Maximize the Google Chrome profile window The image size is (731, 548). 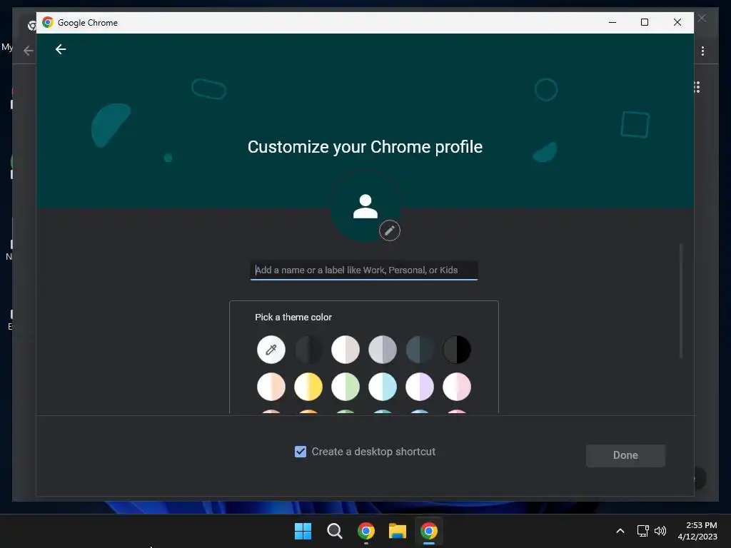pos(645,22)
